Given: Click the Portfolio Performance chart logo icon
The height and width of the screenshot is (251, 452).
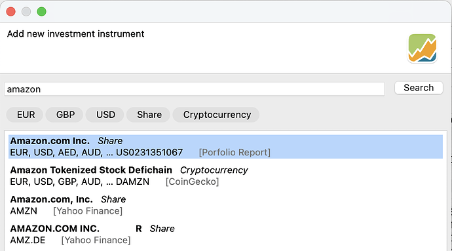Looking at the screenshot, I should click(423, 48).
